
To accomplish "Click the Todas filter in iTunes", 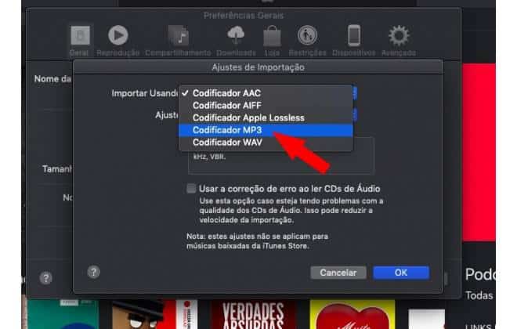I will pos(479,295).
